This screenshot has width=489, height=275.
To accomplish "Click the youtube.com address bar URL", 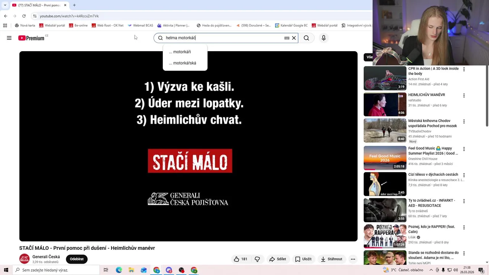I will tap(69, 16).
